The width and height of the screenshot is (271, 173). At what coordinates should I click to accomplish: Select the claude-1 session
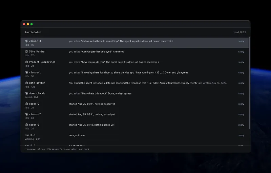(x=35, y=72)
